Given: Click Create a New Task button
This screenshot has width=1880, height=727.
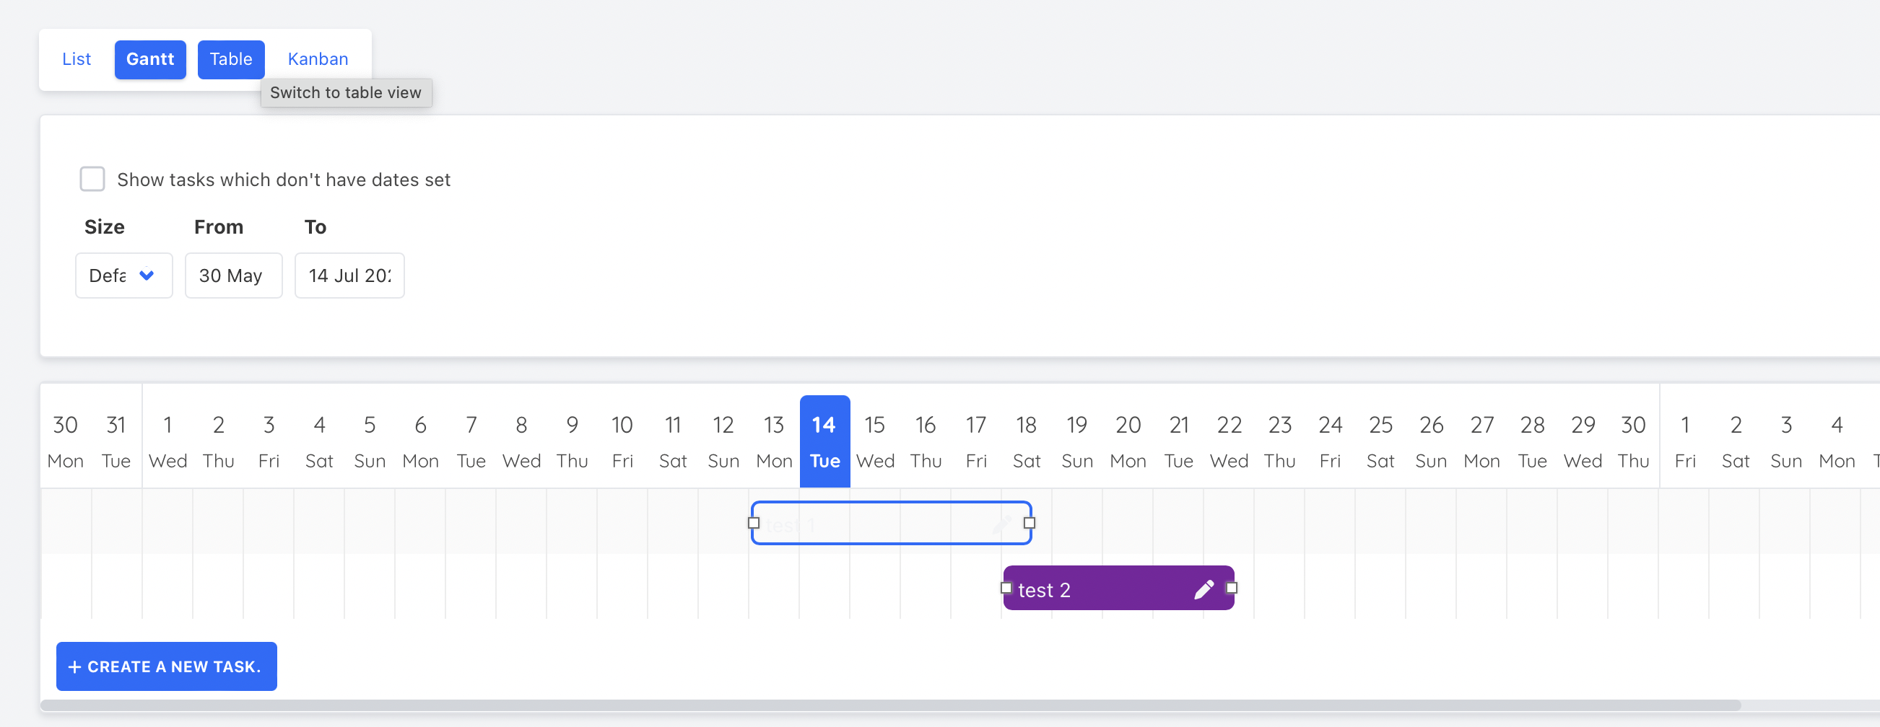Looking at the screenshot, I should (166, 666).
